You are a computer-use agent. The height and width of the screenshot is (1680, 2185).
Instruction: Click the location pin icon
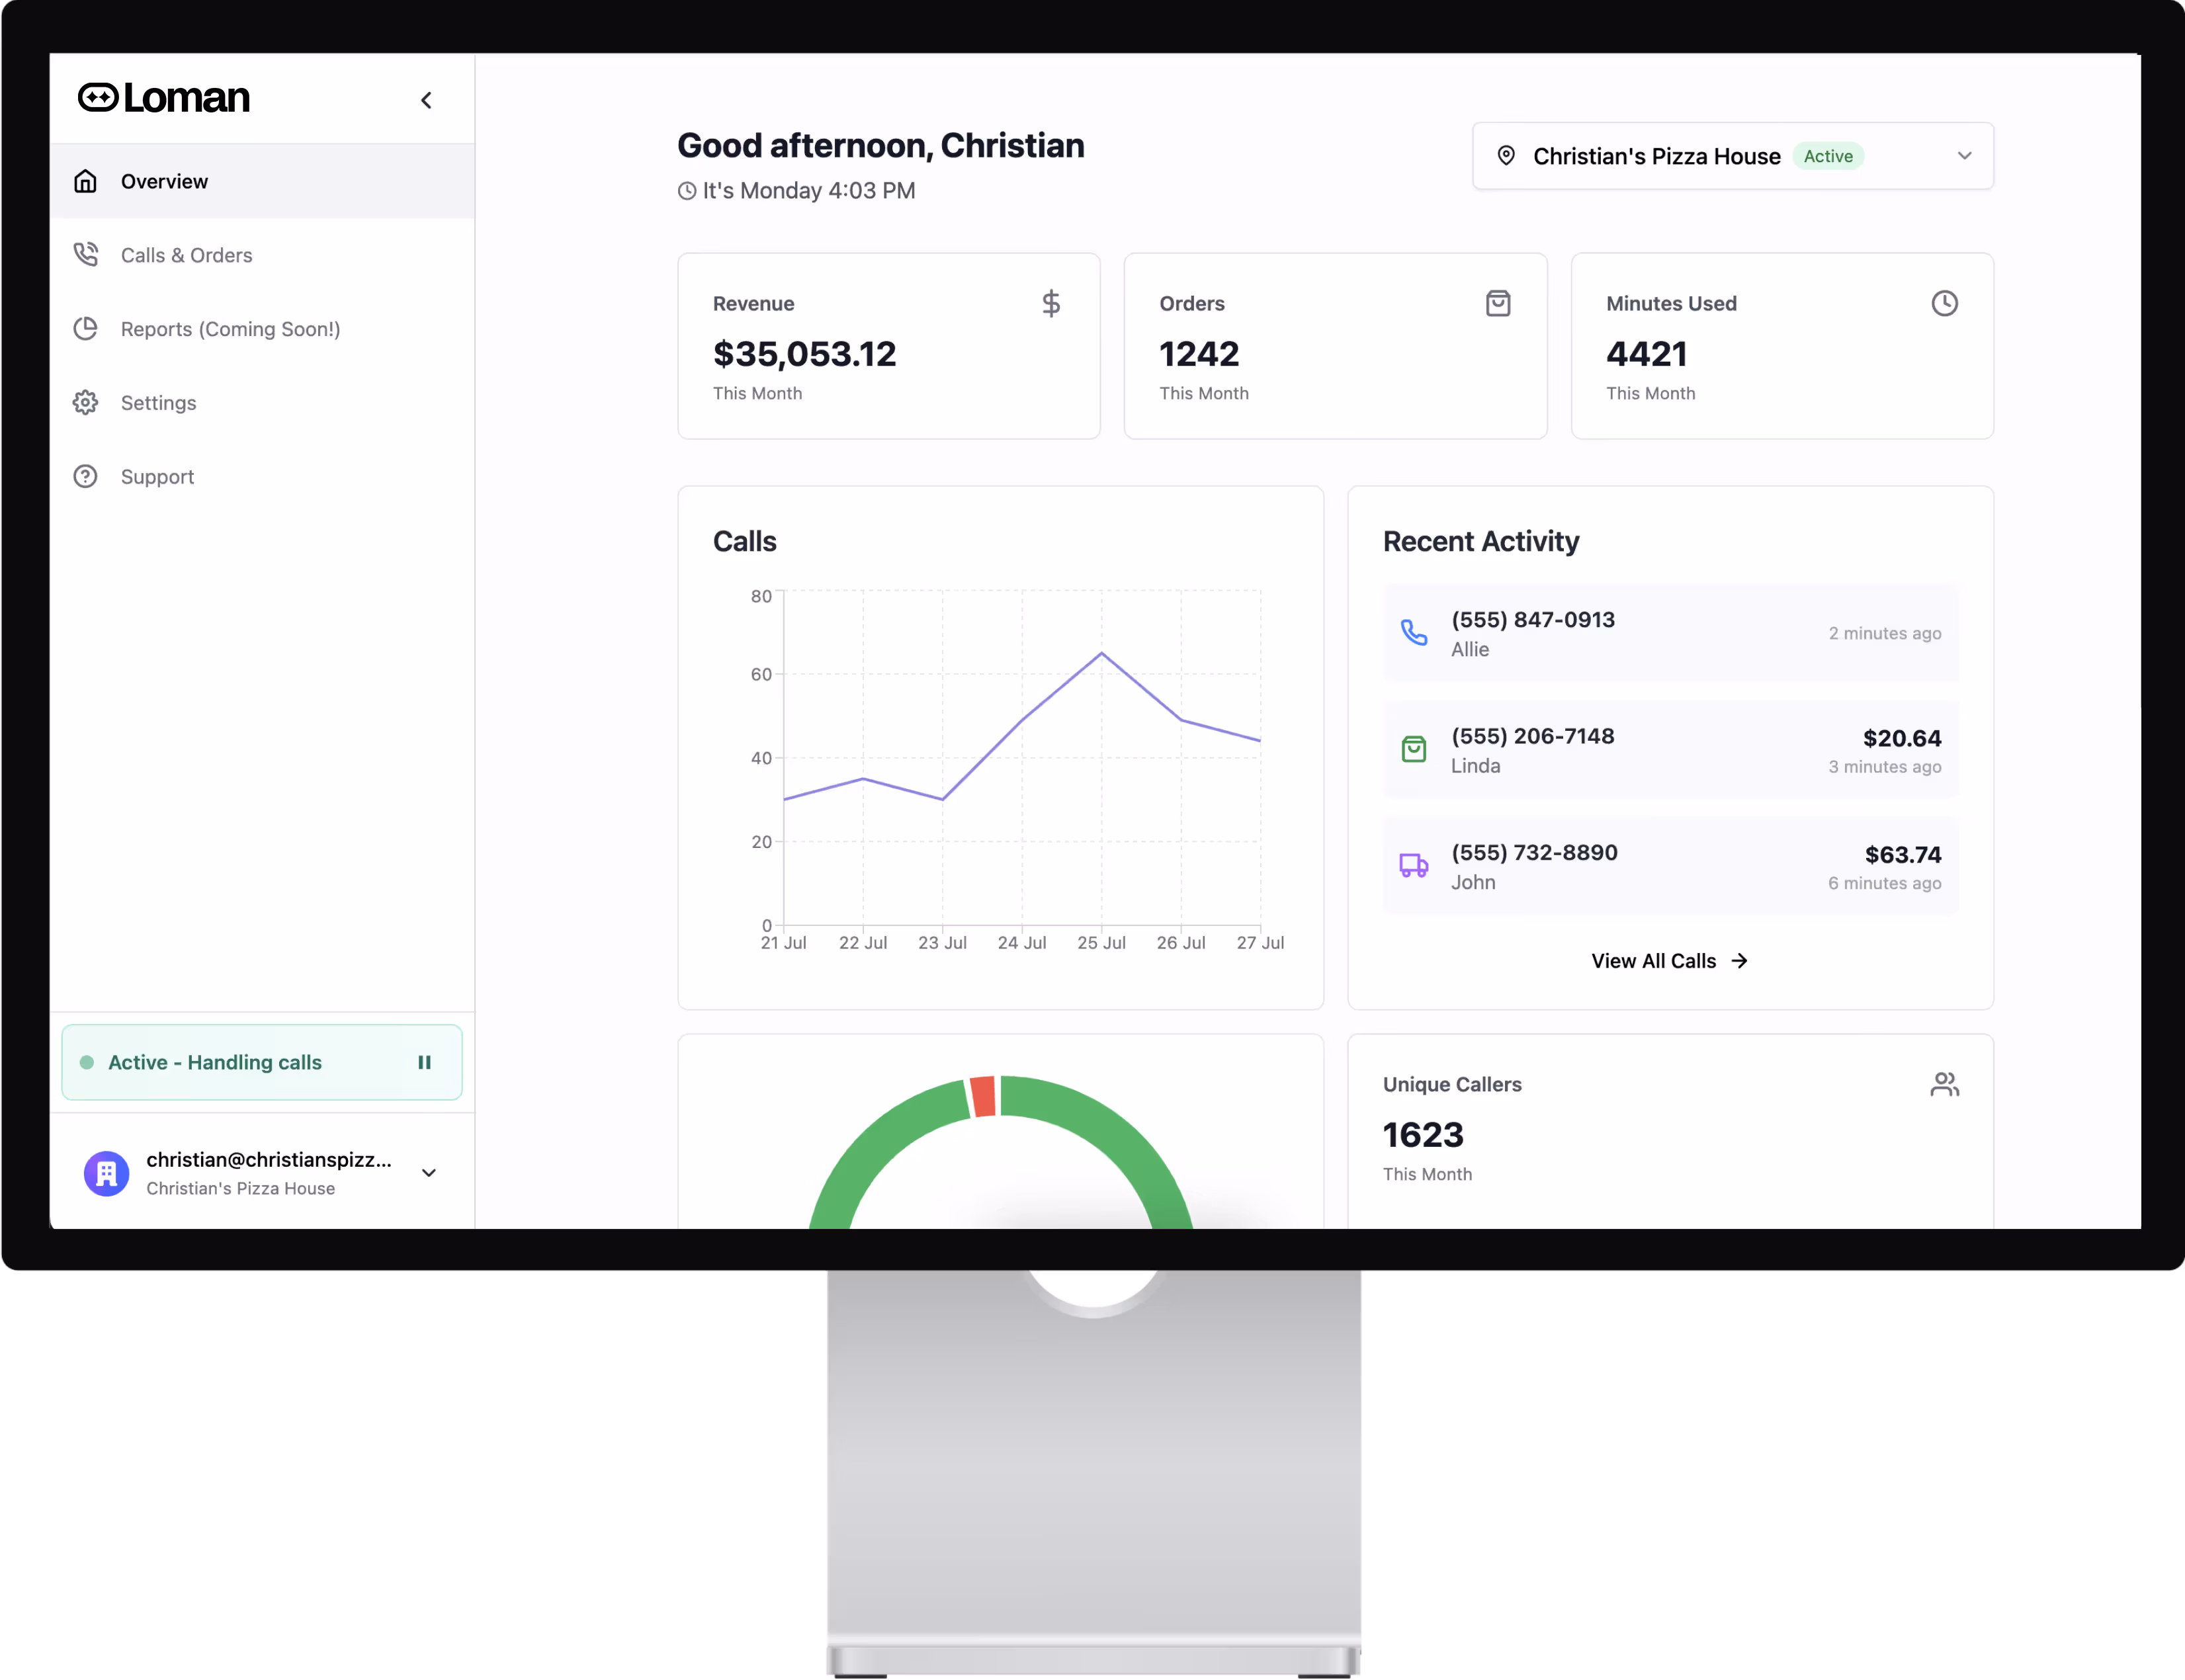click(1507, 156)
